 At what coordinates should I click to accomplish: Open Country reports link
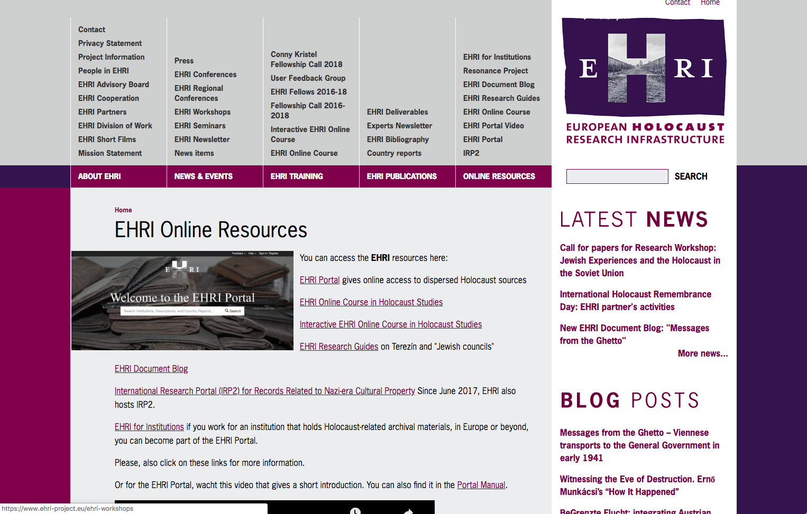point(394,153)
